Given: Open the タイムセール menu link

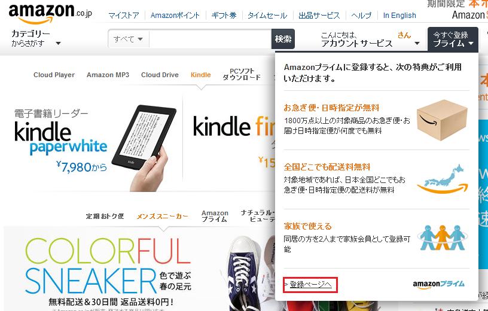Looking at the screenshot, I should [267, 16].
